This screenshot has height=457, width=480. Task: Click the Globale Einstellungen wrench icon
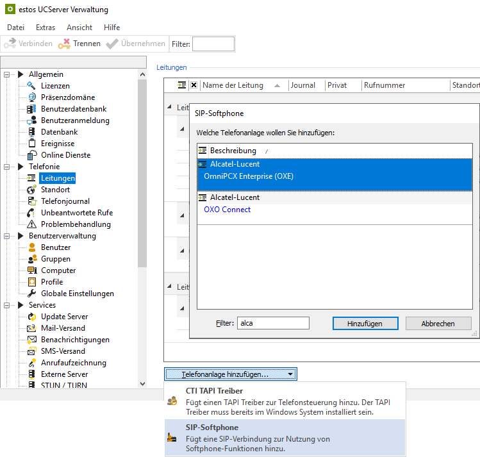(31, 294)
